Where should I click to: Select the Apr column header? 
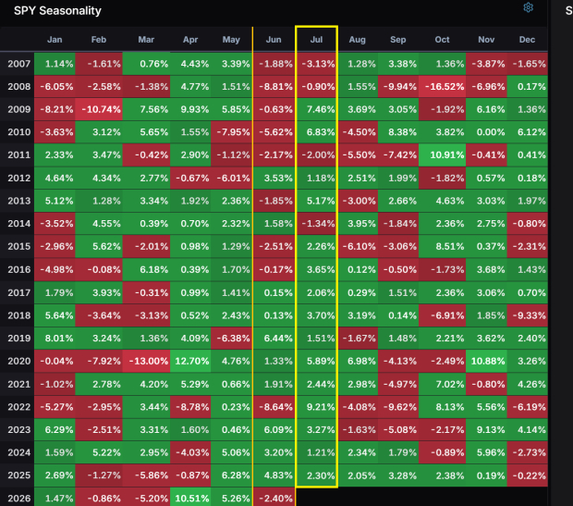click(190, 40)
